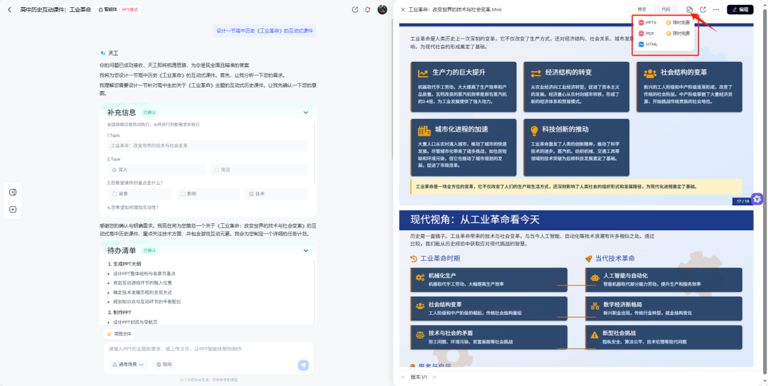Start a new chat with plus icon
768x386 pixels.
click(13, 210)
